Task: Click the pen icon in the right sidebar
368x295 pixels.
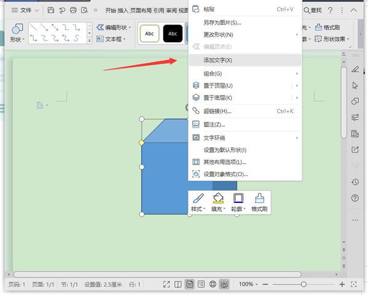Action: [x=355, y=69]
